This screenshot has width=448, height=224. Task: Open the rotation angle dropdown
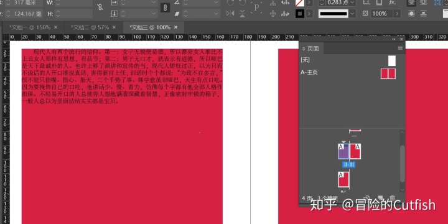click(x=217, y=2)
